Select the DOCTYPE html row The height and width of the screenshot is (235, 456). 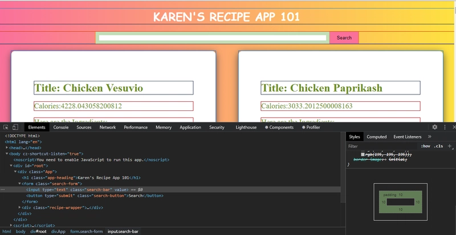click(x=170, y=136)
